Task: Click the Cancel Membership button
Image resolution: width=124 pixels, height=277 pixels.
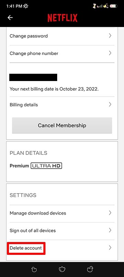Action: (x=62, y=125)
